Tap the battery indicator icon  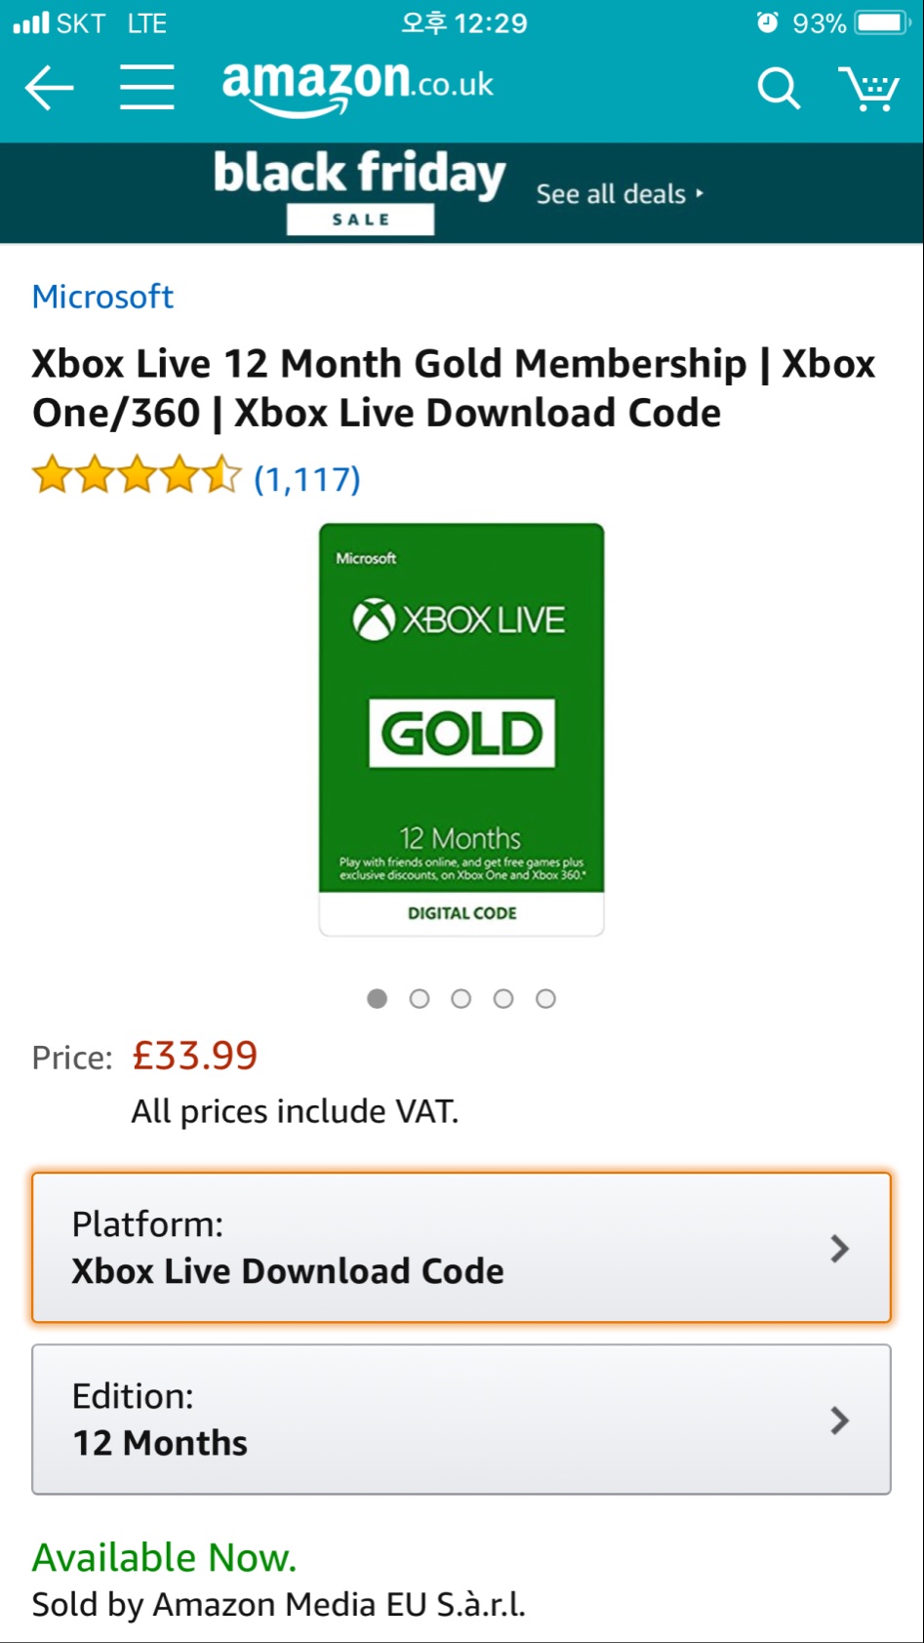(882, 22)
